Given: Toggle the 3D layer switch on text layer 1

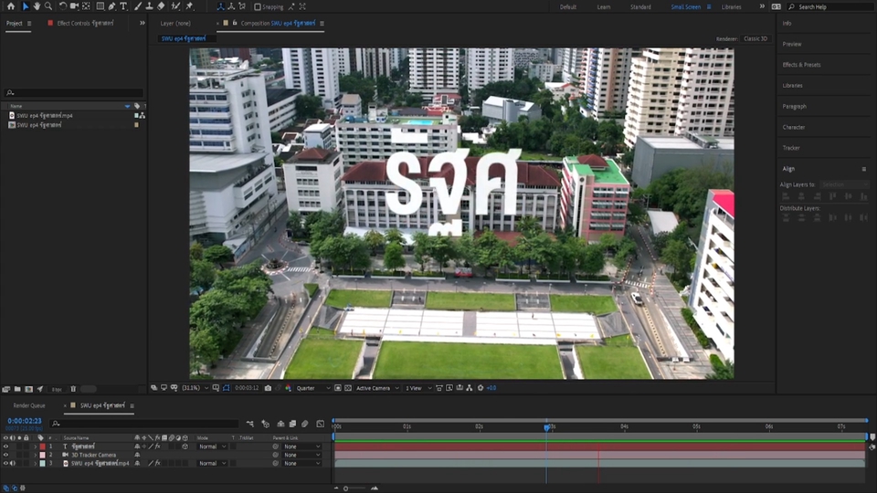Looking at the screenshot, I should [x=185, y=446].
